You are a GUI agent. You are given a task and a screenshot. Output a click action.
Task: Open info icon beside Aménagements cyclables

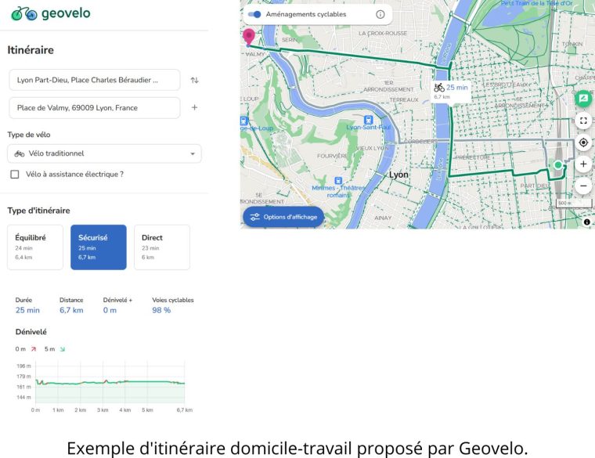380,14
